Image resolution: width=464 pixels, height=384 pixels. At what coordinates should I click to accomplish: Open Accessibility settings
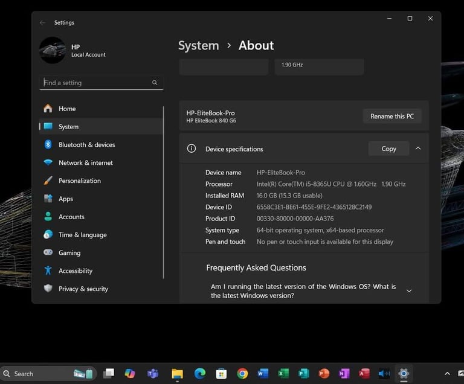[101, 271]
